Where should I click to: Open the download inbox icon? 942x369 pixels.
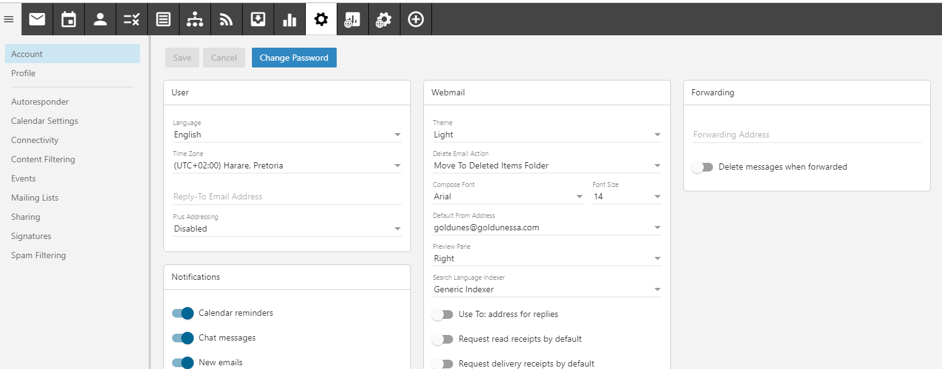tap(258, 20)
